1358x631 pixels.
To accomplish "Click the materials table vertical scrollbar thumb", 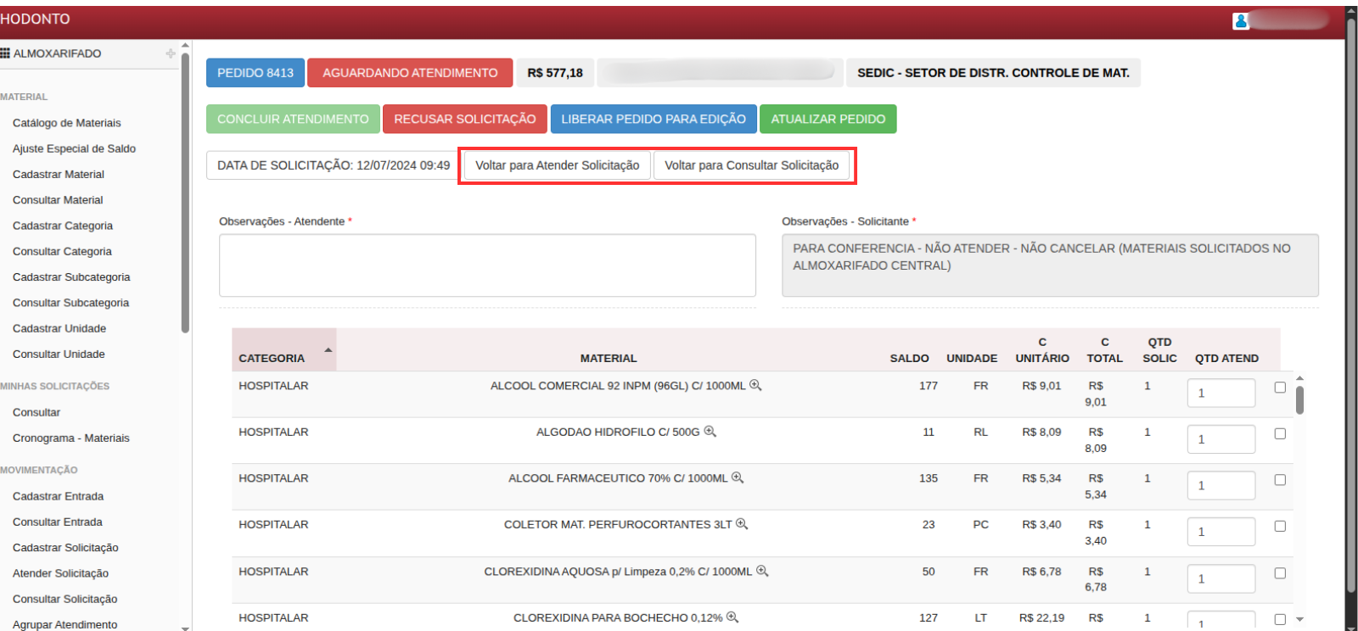I will [1299, 399].
